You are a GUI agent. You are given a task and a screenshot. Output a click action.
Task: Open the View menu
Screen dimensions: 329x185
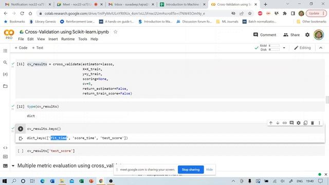click(41, 39)
